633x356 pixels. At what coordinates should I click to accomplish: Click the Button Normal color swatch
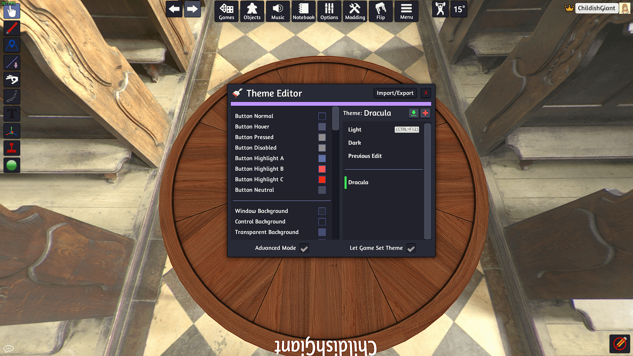(x=322, y=116)
